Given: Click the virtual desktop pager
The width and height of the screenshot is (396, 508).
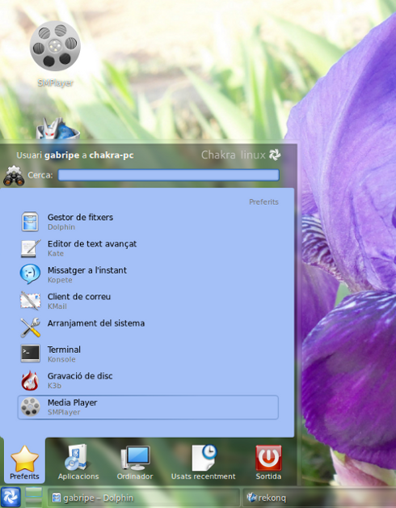Looking at the screenshot, I should [x=34, y=497].
